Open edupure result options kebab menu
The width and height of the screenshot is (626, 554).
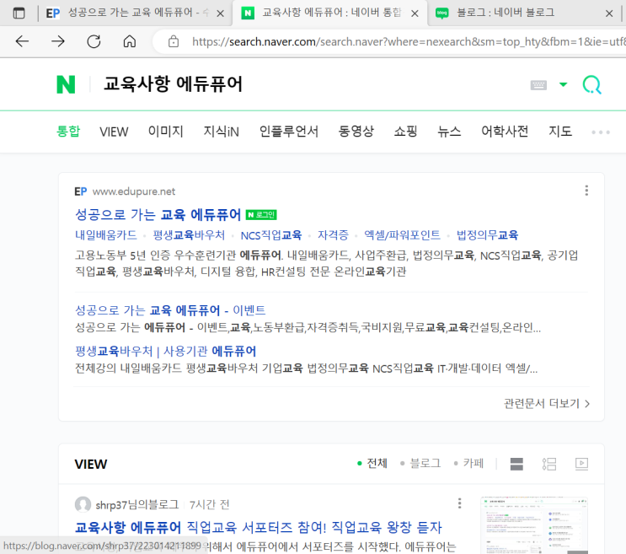pos(586,191)
